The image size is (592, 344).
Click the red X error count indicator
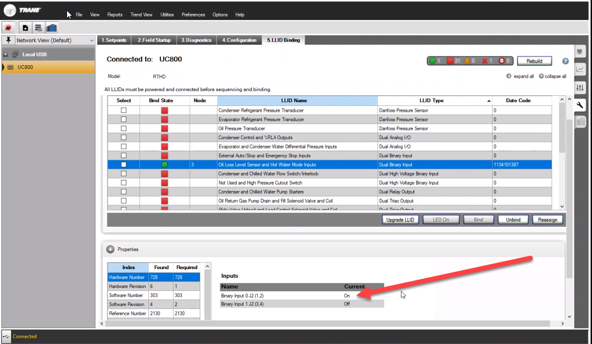pos(485,61)
